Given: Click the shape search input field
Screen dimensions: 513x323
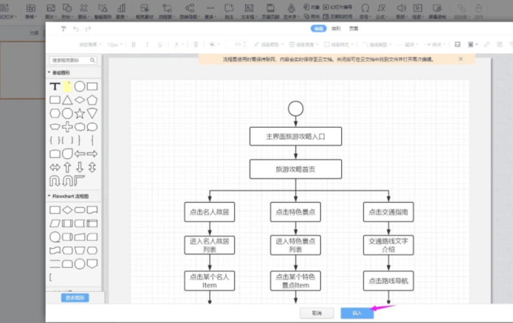Looking at the screenshot, I should 70,60.
